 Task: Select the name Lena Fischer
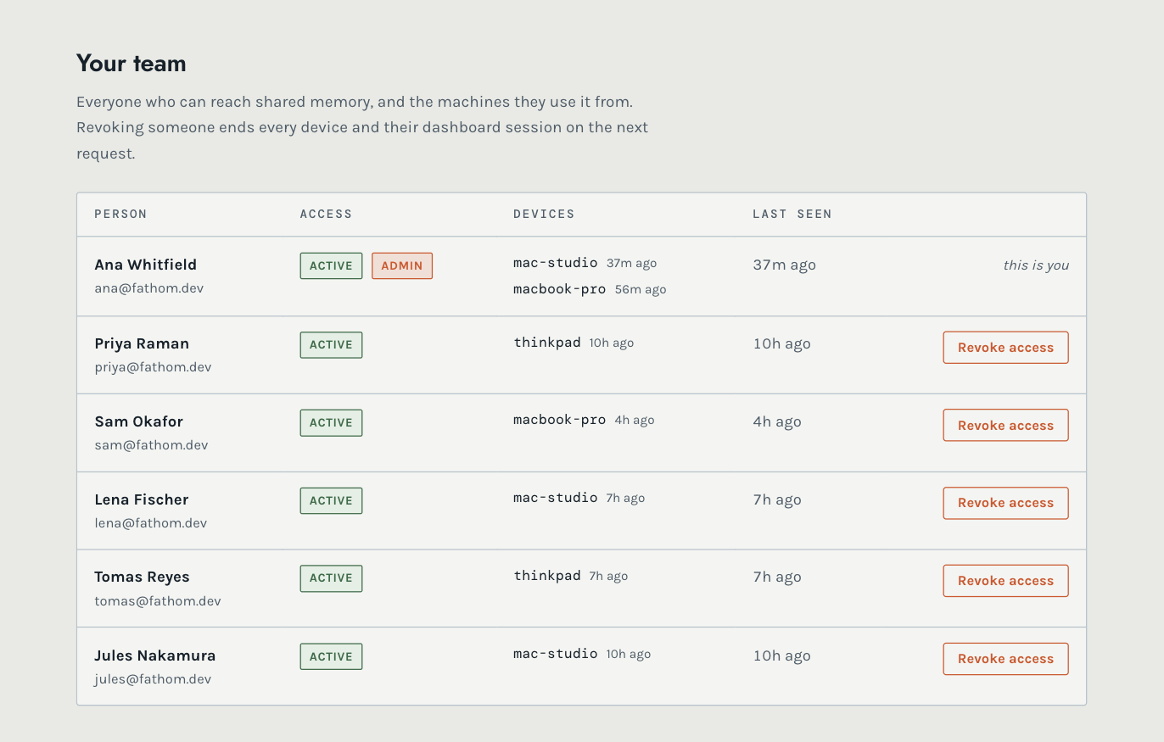[141, 499]
